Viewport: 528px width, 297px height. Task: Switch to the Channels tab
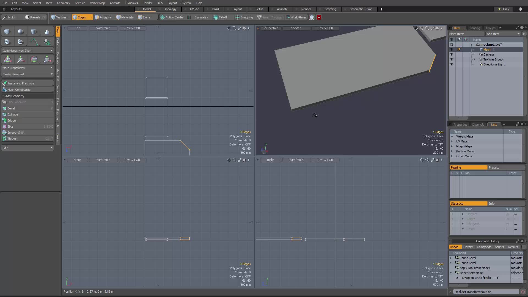click(x=478, y=125)
